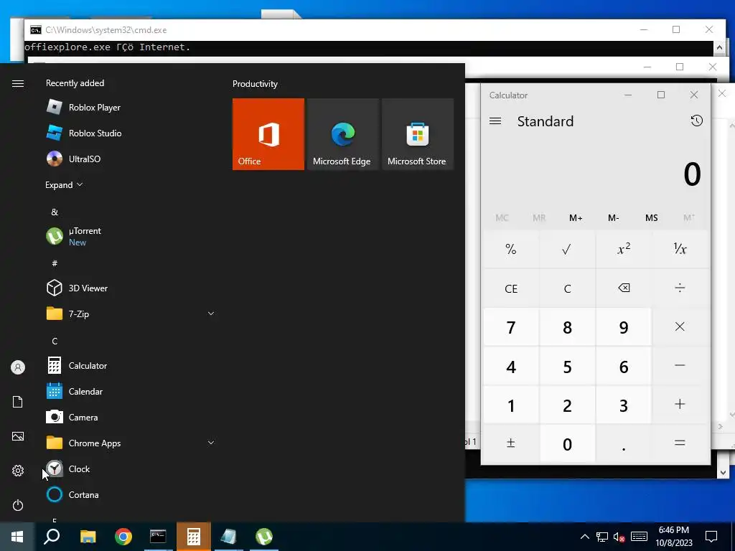Click the & section header in app list
The width and height of the screenshot is (735, 551).
(55, 212)
